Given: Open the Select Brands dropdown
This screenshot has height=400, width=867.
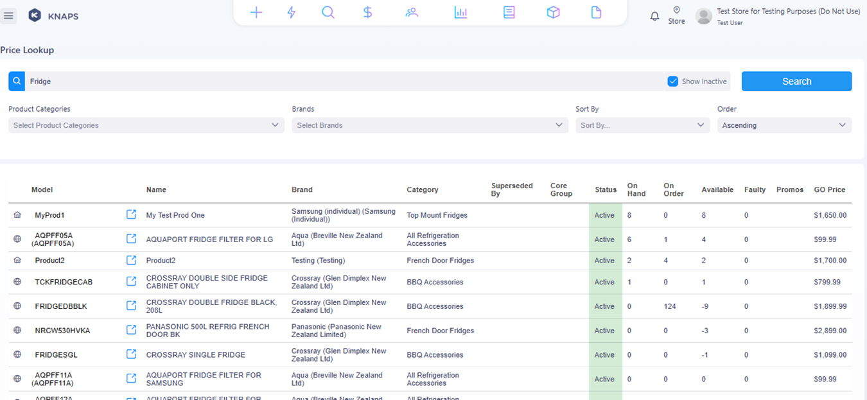Looking at the screenshot, I should click(x=430, y=125).
